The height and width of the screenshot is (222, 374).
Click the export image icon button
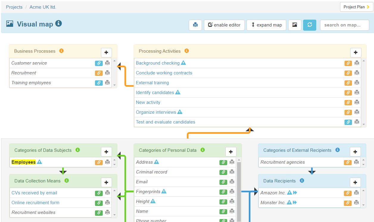tap(294, 25)
